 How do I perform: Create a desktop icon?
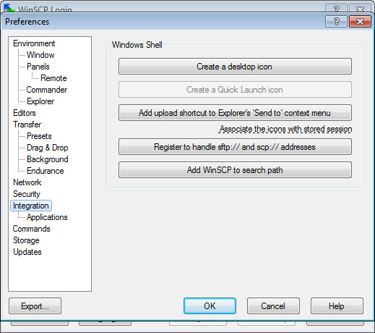[235, 67]
